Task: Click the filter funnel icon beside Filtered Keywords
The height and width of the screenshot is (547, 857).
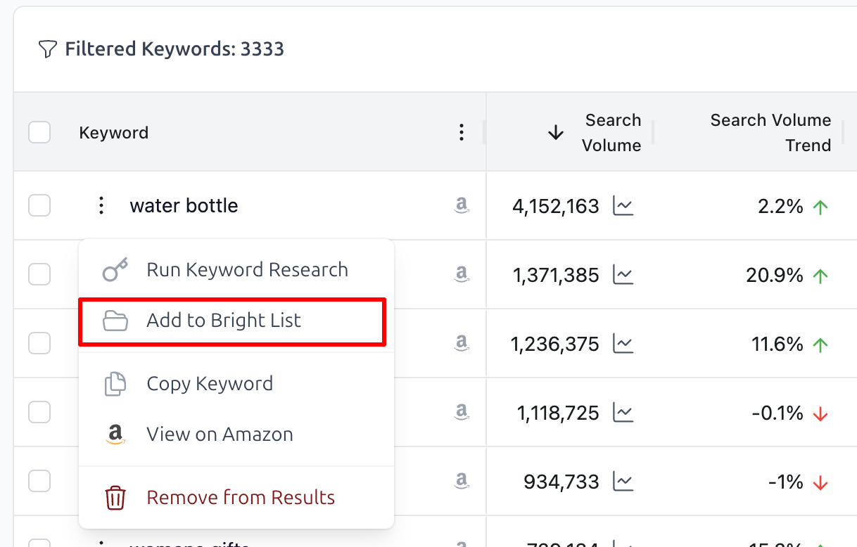Action: point(46,49)
